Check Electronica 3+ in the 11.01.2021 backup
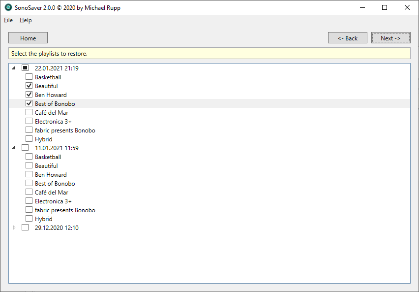The width and height of the screenshot is (419, 292). (x=29, y=201)
